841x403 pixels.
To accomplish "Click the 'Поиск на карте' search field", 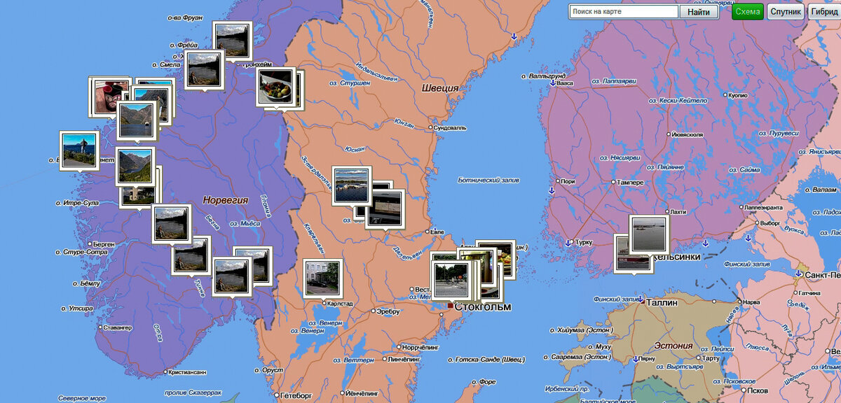I will point(624,12).
